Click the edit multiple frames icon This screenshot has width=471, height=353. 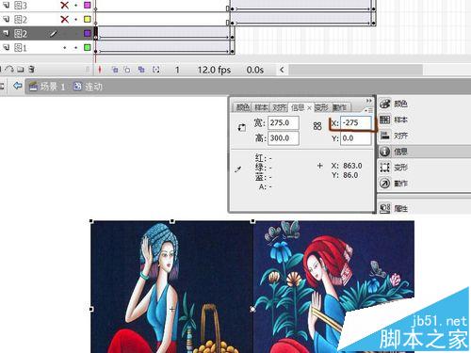(x=141, y=70)
